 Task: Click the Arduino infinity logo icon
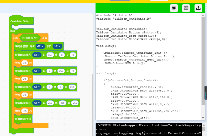pyautogui.click(x=186, y=8)
